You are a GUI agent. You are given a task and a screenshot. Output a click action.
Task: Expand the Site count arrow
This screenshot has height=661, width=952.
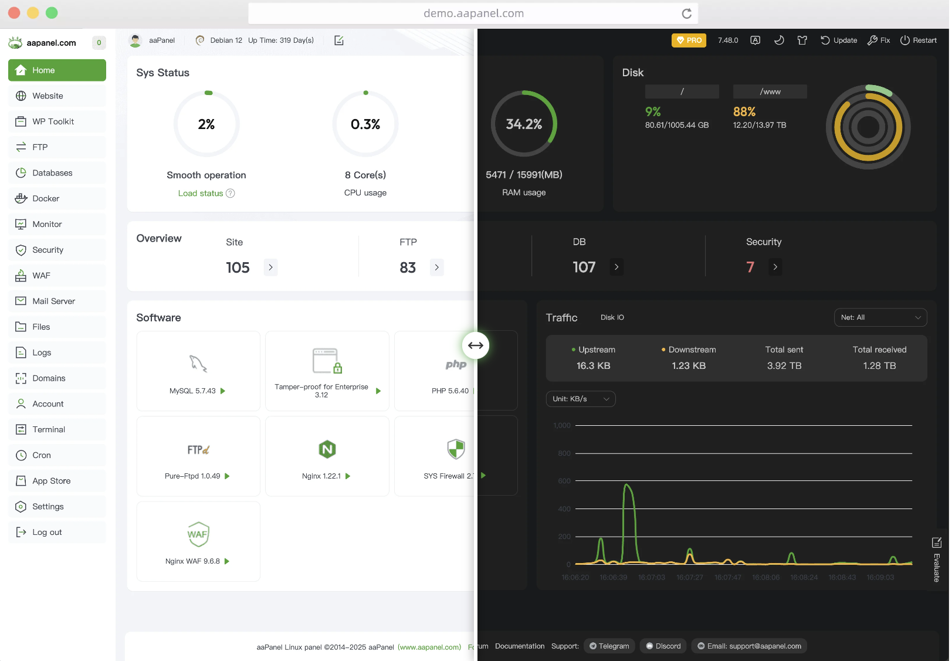[270, 267]
